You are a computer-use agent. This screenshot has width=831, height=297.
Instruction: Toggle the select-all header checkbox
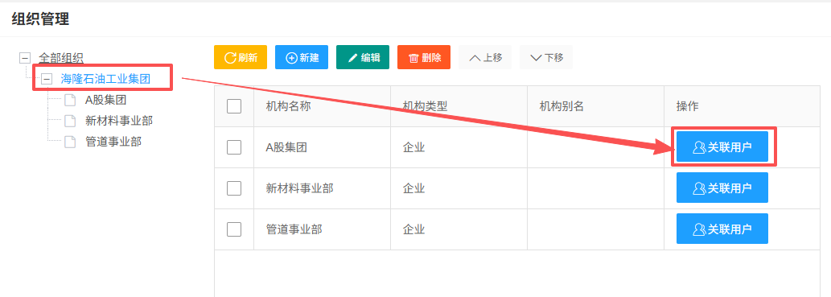(234, 106)
